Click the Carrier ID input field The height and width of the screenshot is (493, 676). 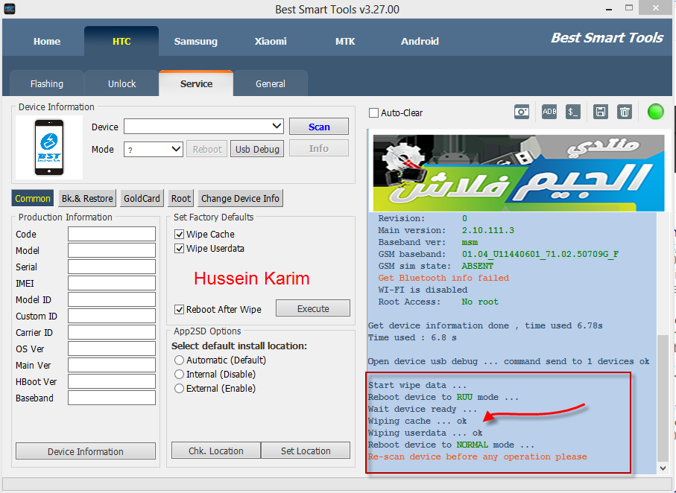(112, 332)
